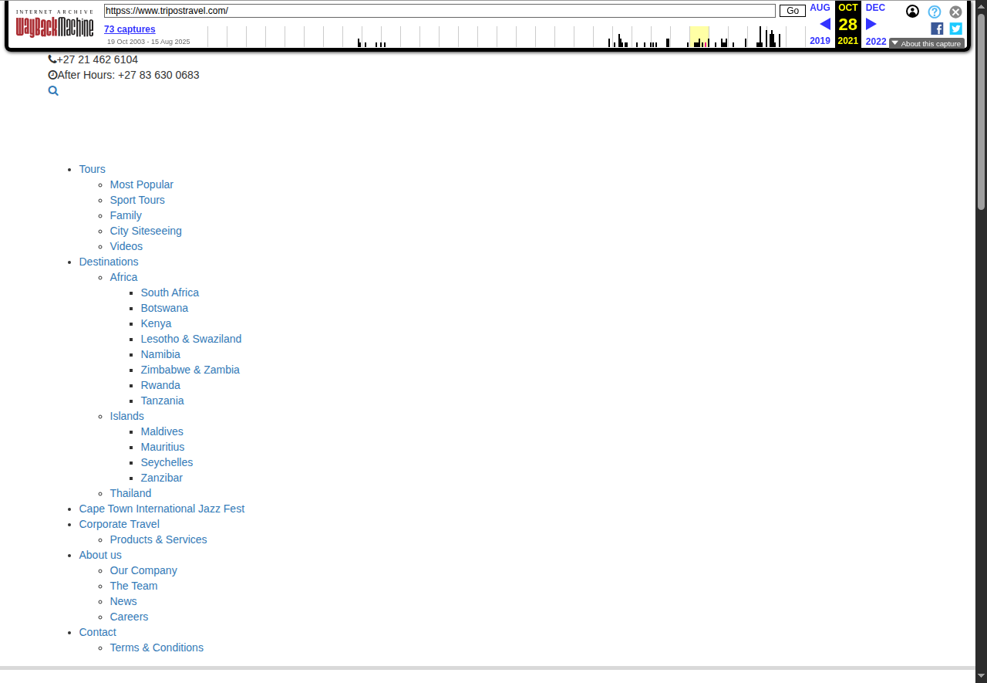Open Cape Town International Jazz Fest link
987x683 pixels.
pos(161,509)
